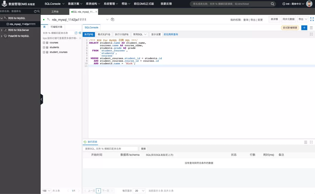
Task: Dismiss the right-click tips message
Action: point(80,38)
